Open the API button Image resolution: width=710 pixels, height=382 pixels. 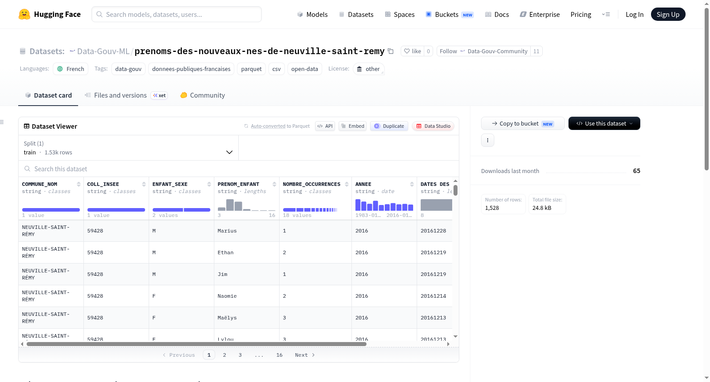pyautogui.click(x=325, y=126)
